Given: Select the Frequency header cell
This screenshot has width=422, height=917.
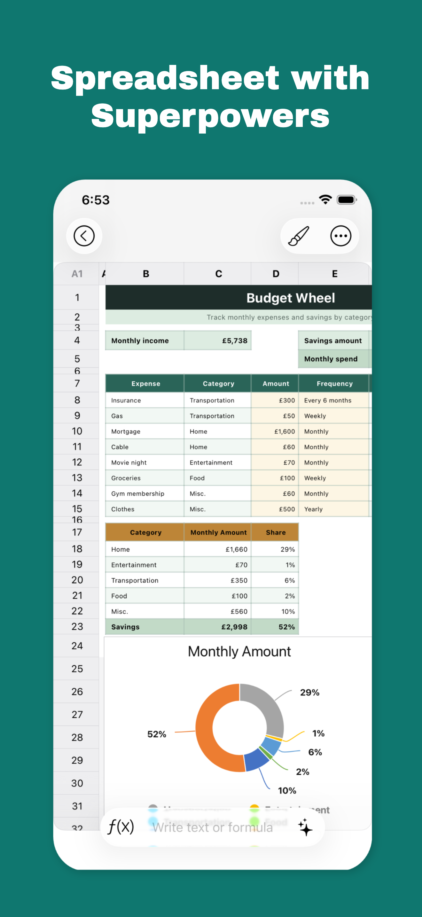Looking at the screenshot, I should [333, 383].
